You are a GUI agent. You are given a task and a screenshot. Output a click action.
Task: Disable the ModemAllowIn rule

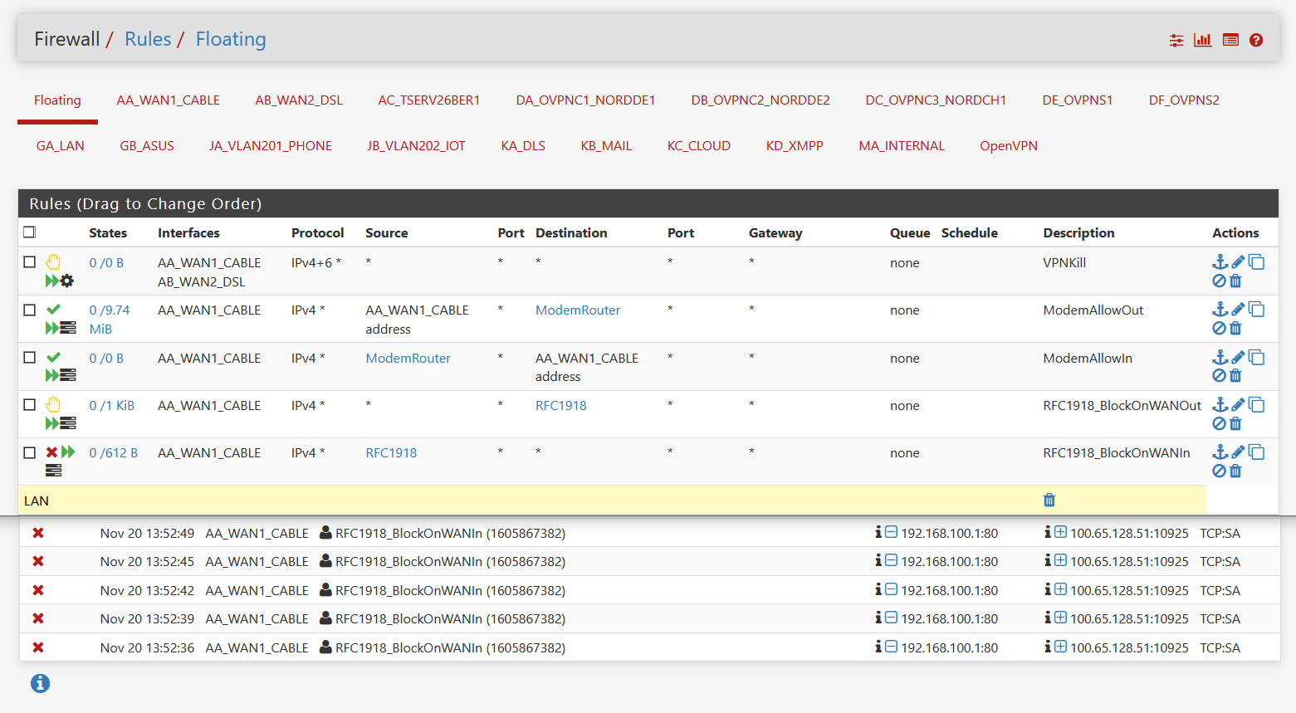[1219, 376]
